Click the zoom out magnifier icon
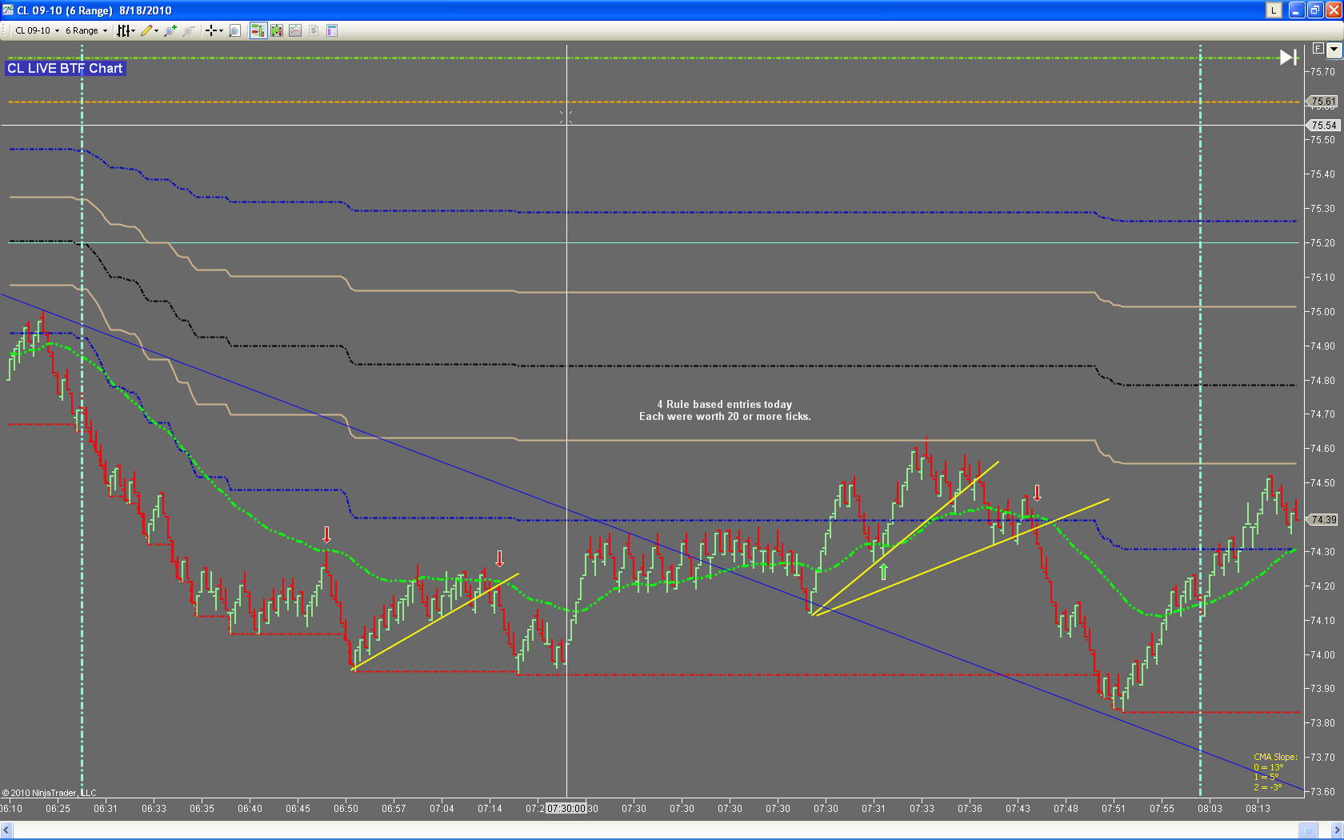This screenshot has width=1344, height=840. [189, 30]
